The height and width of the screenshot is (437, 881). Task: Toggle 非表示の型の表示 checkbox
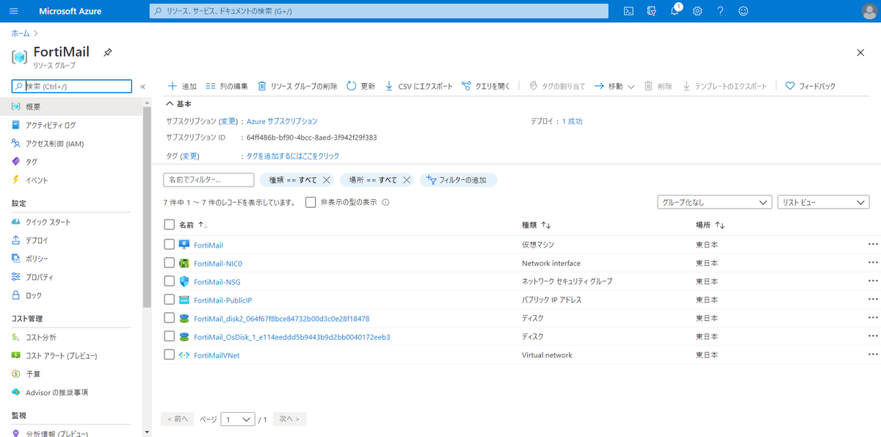click(x=311, y=202)
